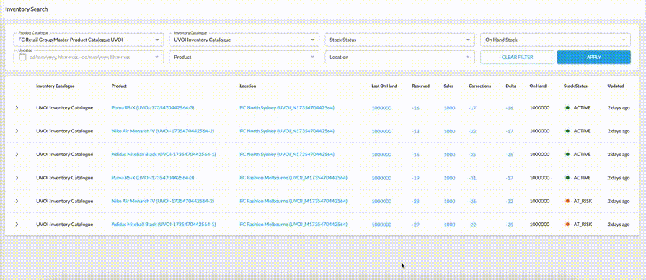Click the APPLY button

click(x=593, y=57)
